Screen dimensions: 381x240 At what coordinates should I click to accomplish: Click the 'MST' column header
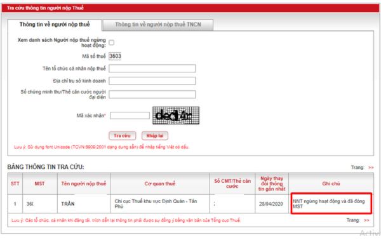click(39, 183)
